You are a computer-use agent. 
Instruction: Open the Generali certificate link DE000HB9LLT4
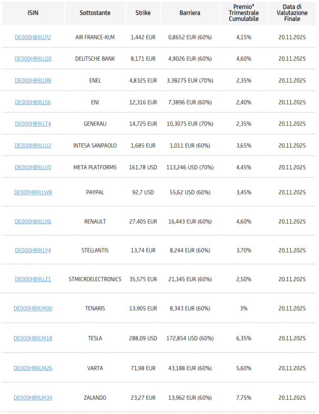[x=33, y=123]
